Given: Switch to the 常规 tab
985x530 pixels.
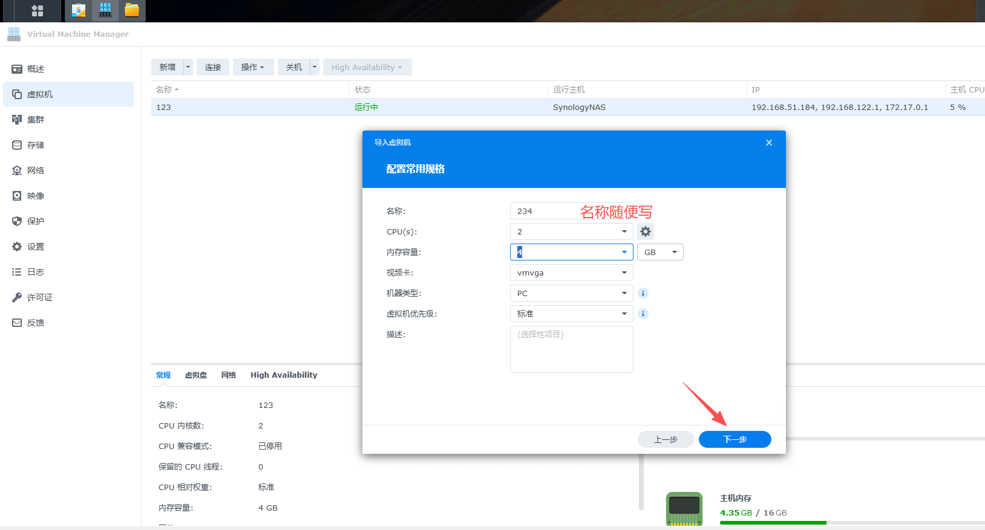Looking at the screenshot, I should click(163, 375).
